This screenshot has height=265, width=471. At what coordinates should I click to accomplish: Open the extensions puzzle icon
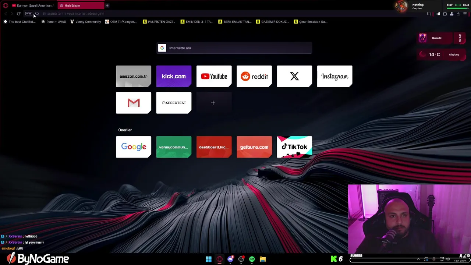tap(445, 14)
